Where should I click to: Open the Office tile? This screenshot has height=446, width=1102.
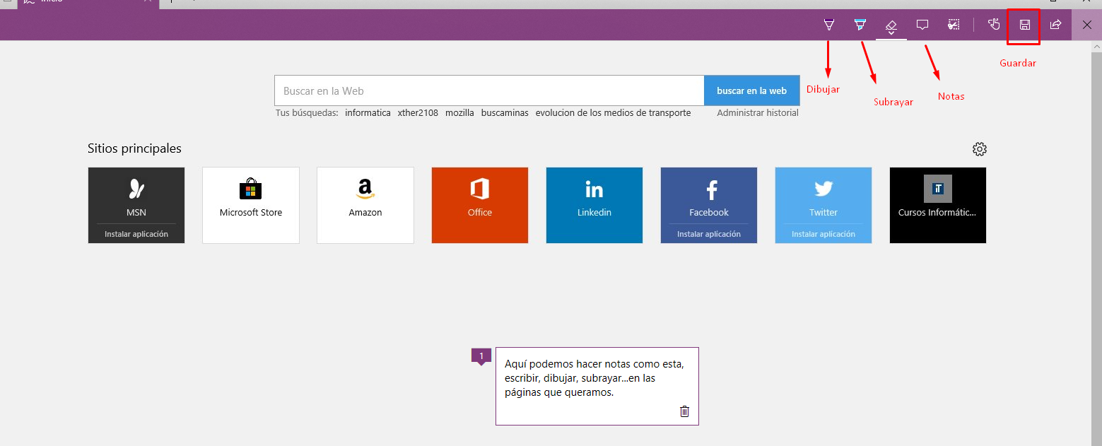coord(480,205)
